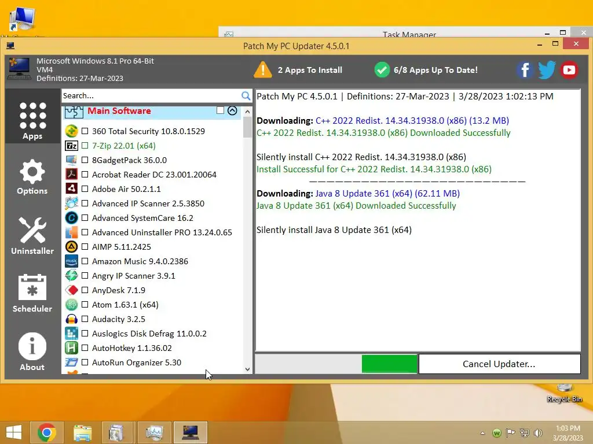593x444 pixels.
Task: Click the AIMP app icon
Action: click(x=71, y=246)
